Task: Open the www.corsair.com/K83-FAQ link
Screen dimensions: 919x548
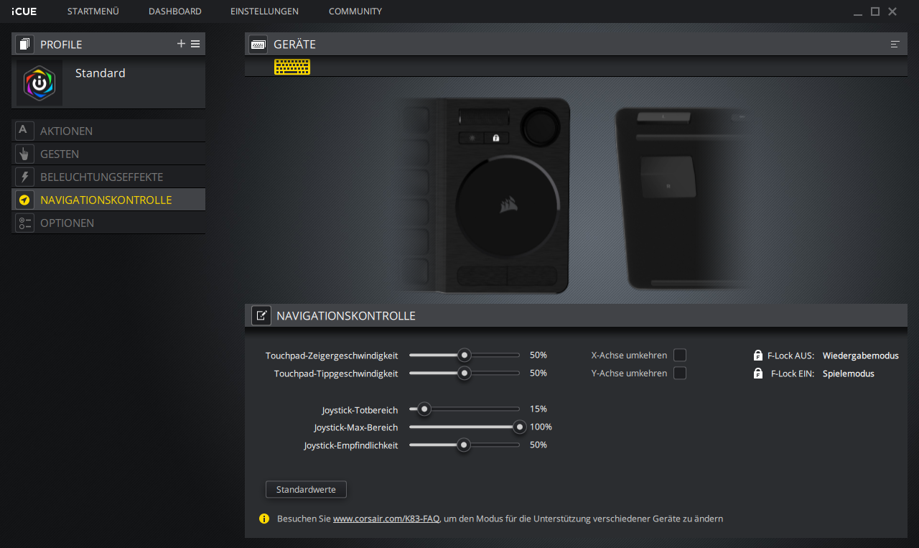Action: tap(386, 519)
